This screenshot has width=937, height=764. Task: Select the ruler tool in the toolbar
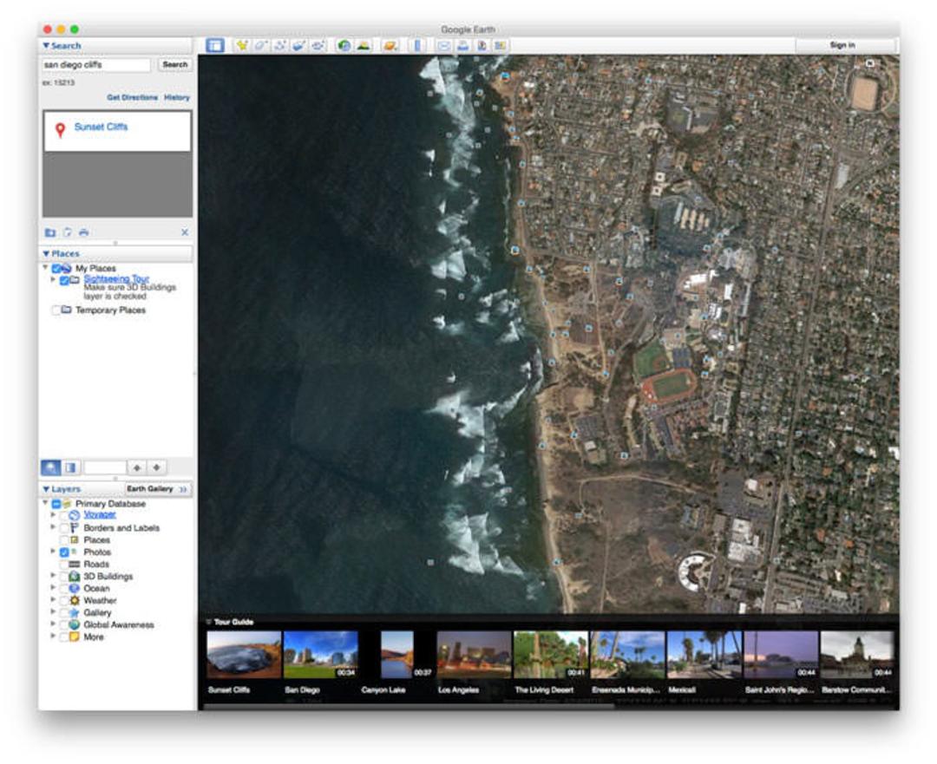[418, 45]
